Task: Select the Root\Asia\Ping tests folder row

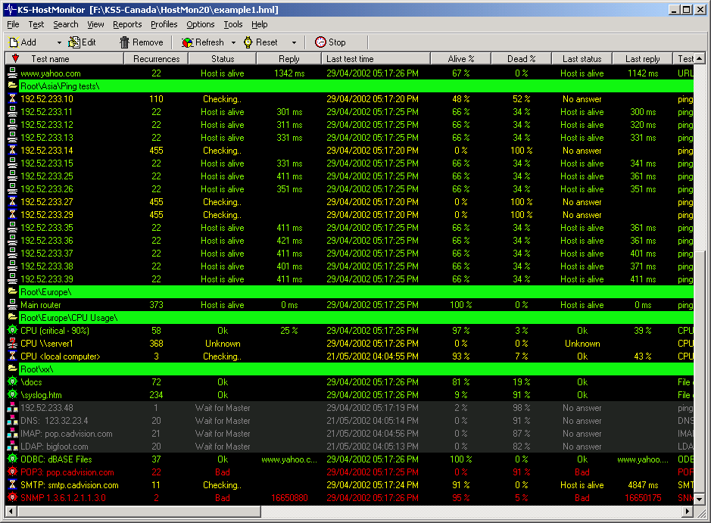Action: (x=61, y=86)
